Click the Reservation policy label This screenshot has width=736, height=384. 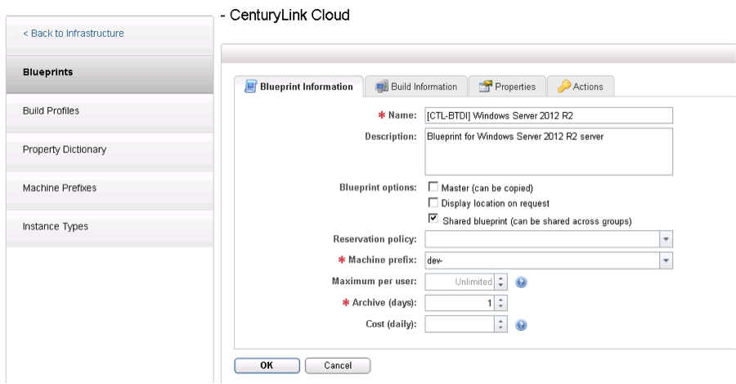coord(375,239)
